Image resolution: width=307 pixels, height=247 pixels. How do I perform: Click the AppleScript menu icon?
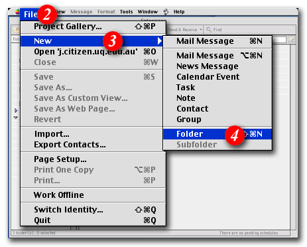[166, 12]
